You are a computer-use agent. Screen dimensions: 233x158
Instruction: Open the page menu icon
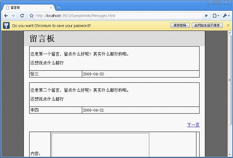tap(216, 16)
